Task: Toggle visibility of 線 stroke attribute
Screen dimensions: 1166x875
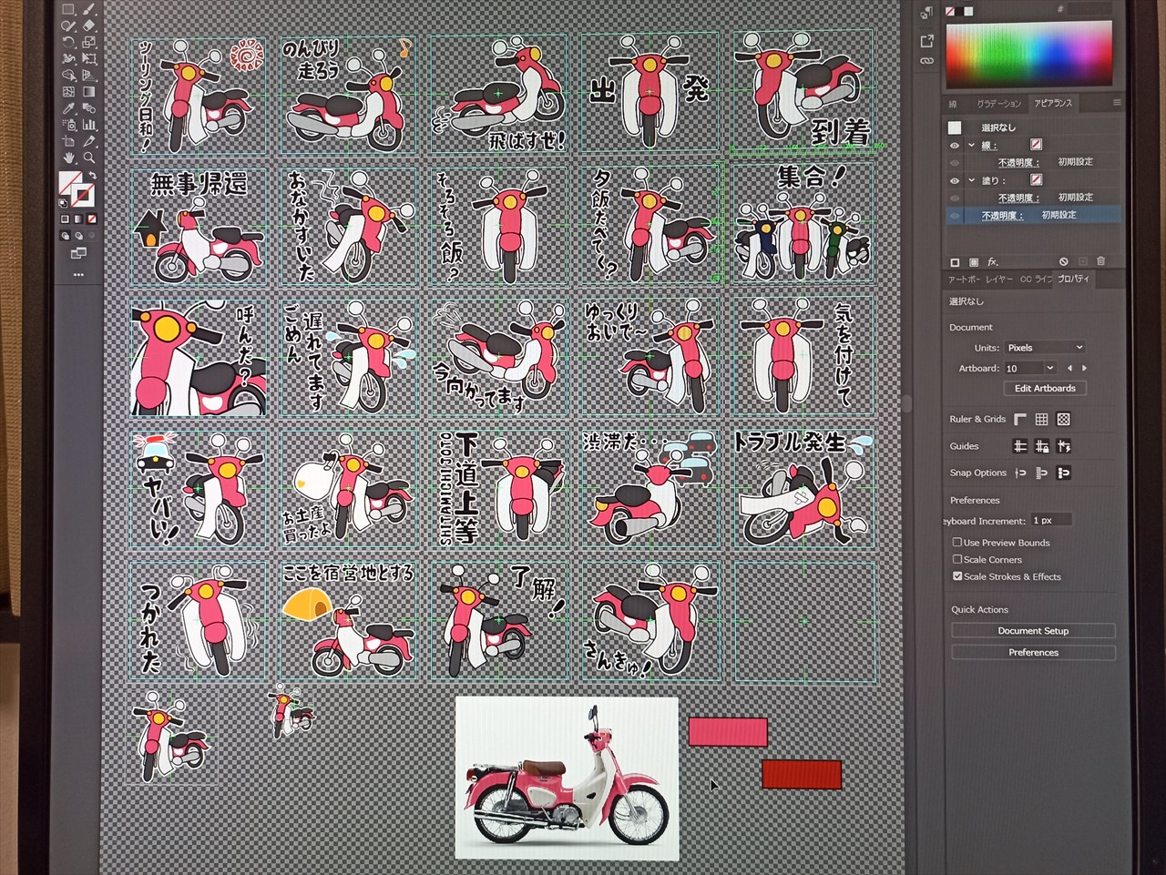Action: pos(955,146)
